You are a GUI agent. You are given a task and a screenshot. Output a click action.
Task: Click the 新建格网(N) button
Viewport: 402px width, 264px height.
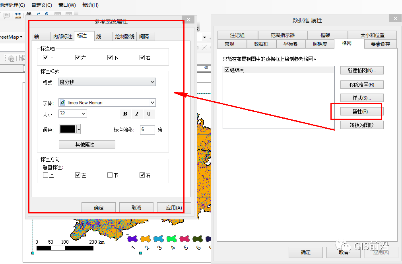pos(361,70)
